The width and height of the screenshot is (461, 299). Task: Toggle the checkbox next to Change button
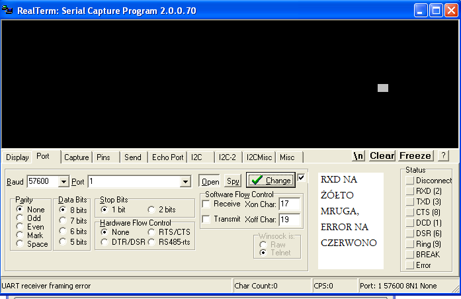click(x=301, y=177)
